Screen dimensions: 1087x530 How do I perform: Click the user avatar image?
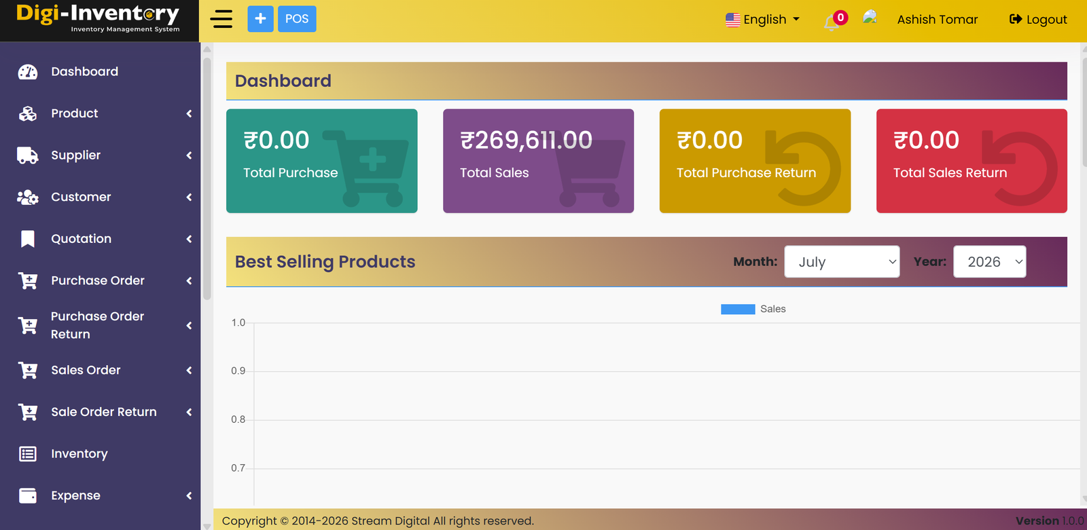870,18
